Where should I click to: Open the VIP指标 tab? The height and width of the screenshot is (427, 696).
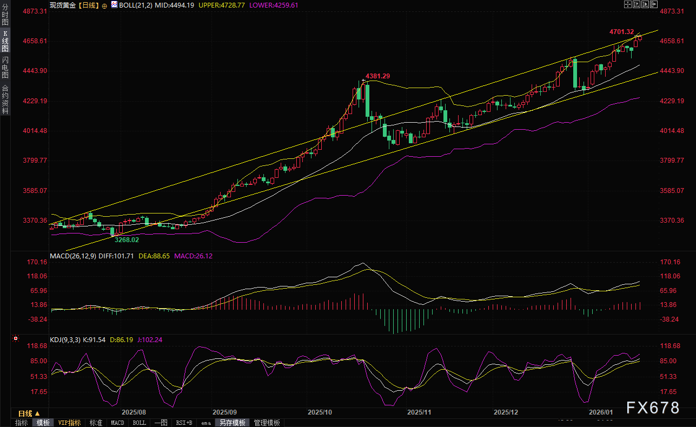pyautogui.click(x=69, y=423)
